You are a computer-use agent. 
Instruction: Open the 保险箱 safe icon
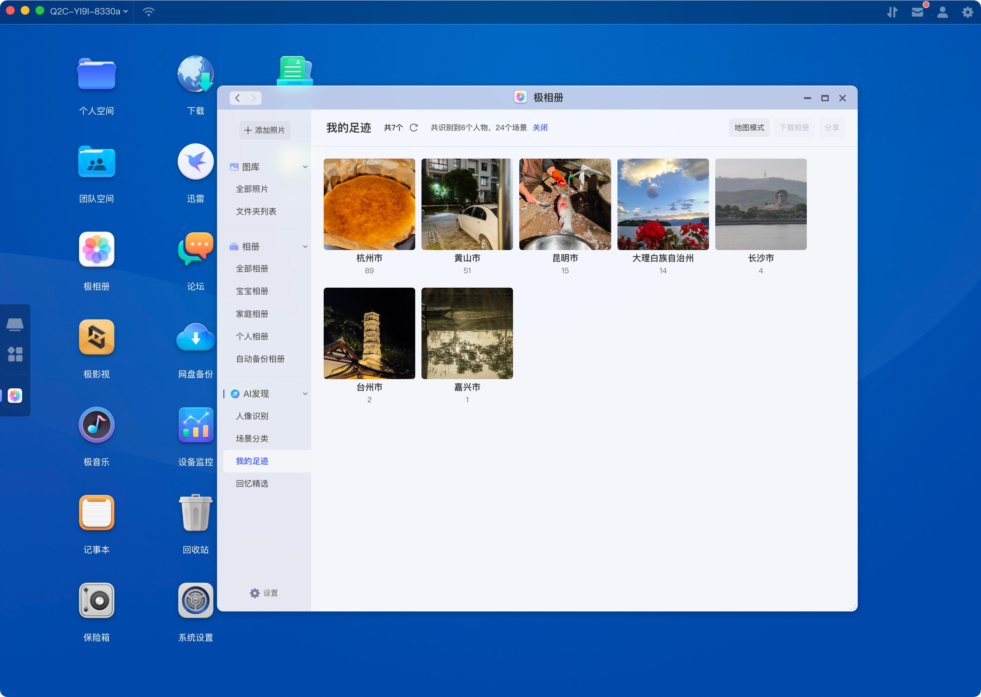96,600
